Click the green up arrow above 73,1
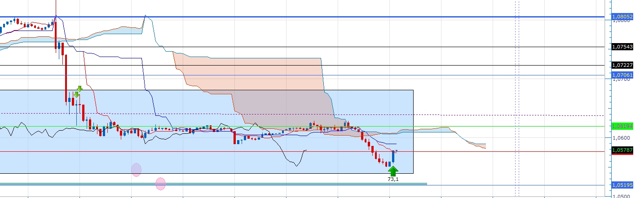Screen dimensions: 635x198 click(x=393, y=171)
